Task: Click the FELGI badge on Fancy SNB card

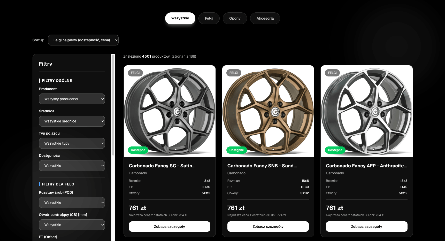Action: 234,73
